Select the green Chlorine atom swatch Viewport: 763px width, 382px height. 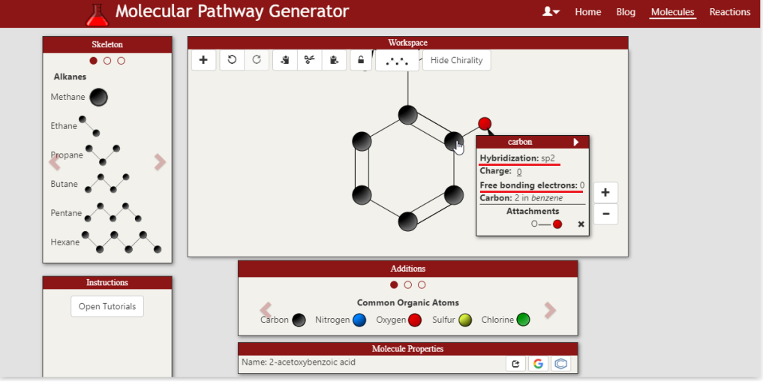coord(523,320)
